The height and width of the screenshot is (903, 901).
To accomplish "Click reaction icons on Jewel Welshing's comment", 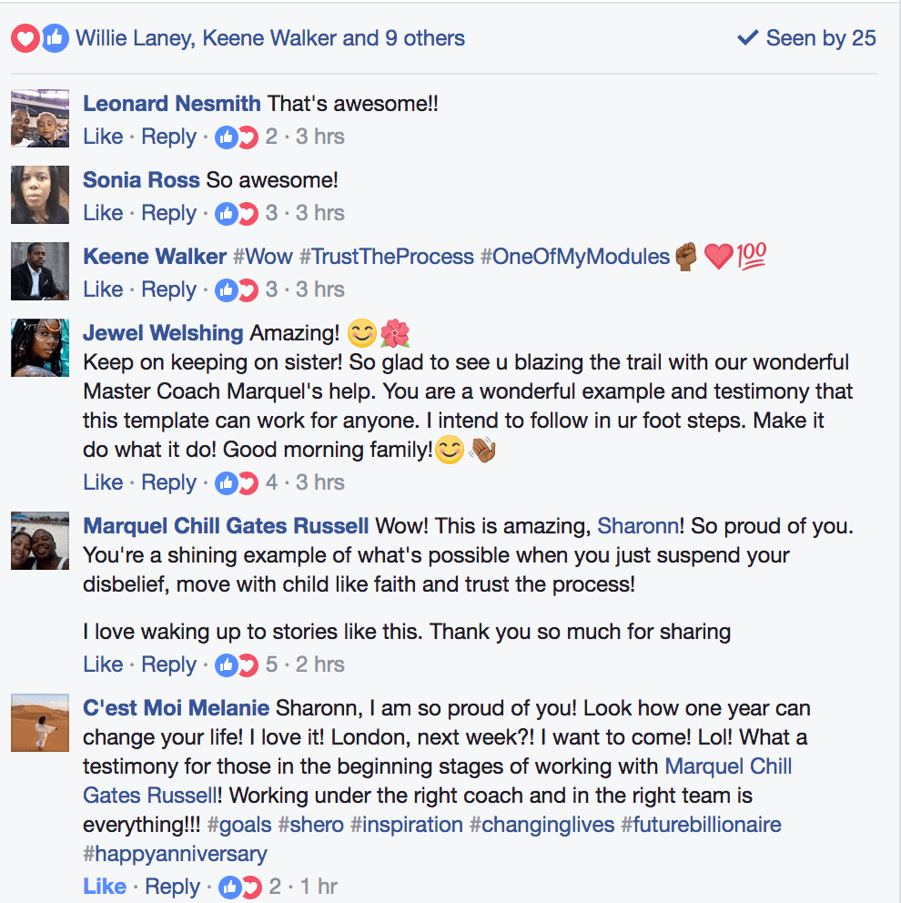I will point(237,483).
